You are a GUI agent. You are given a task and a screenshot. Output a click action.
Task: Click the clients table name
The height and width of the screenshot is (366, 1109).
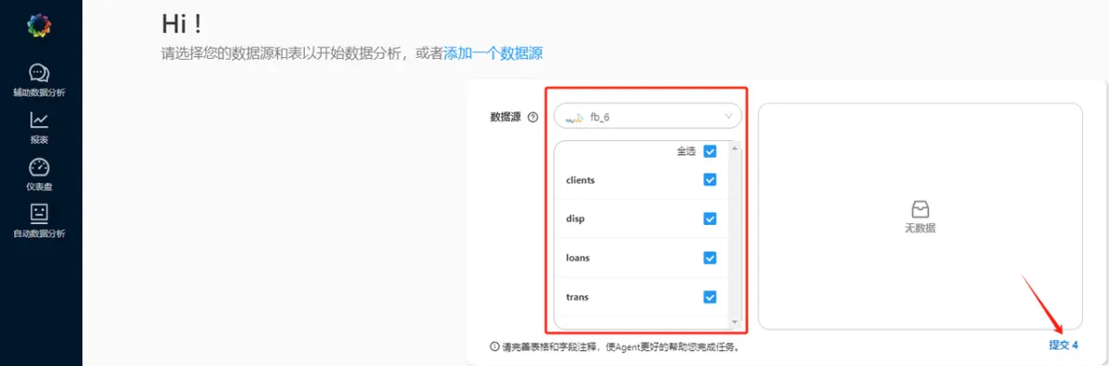pyautogui.click(x=580, y=181)
